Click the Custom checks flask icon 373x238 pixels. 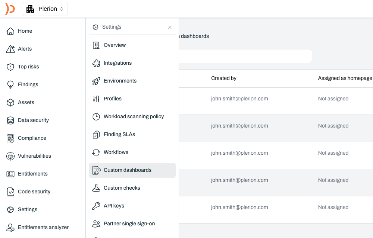coord(96,188)
